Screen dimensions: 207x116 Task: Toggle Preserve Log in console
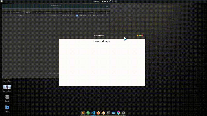click(x=54, y=15)
